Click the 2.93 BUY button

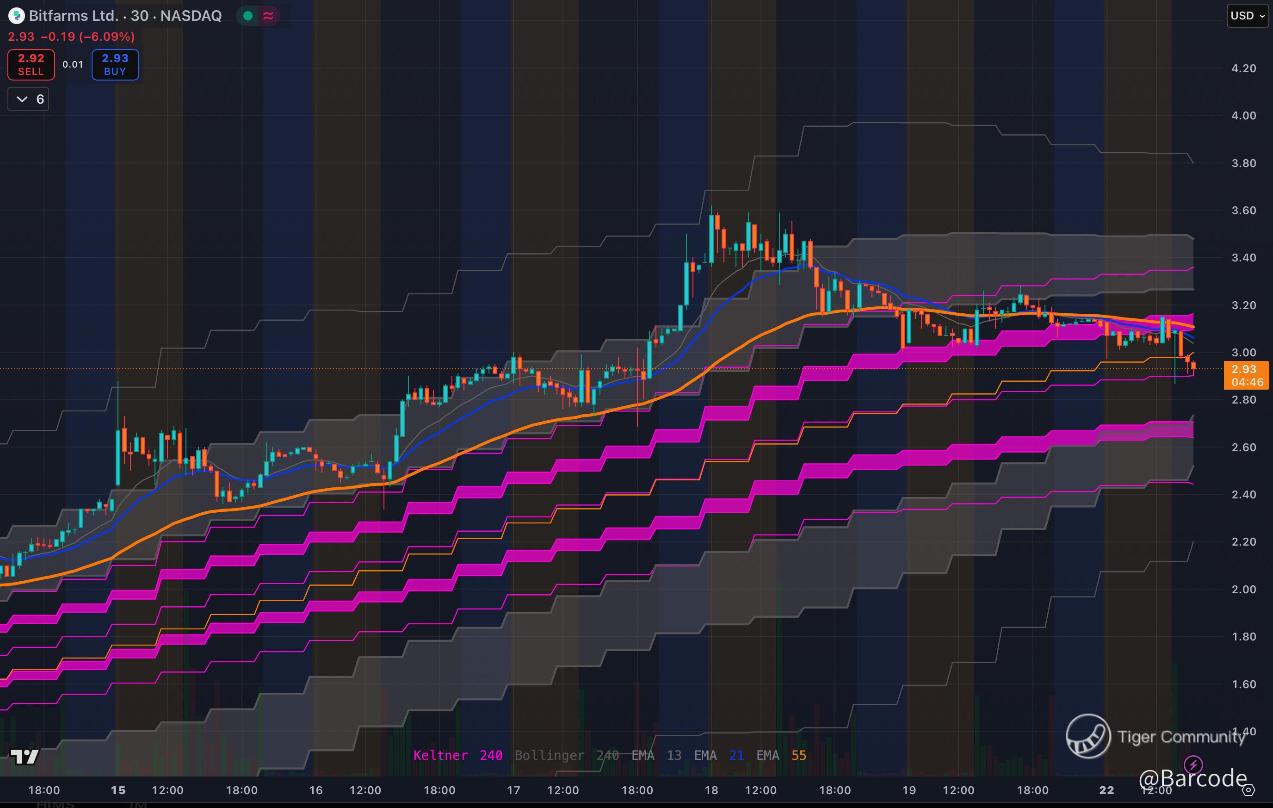(115, 64)
